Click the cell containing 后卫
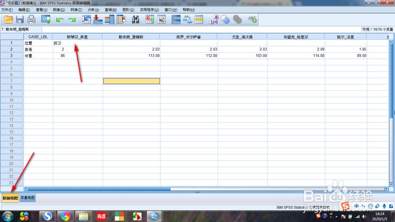This screenshot has height=222, width=395. 77,43
